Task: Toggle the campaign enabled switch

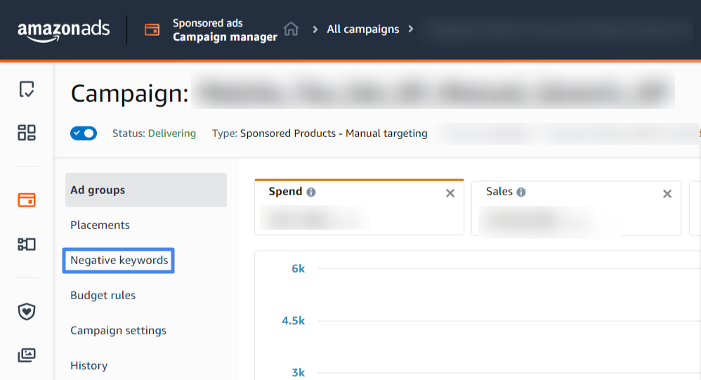Action: coord(84,133)
